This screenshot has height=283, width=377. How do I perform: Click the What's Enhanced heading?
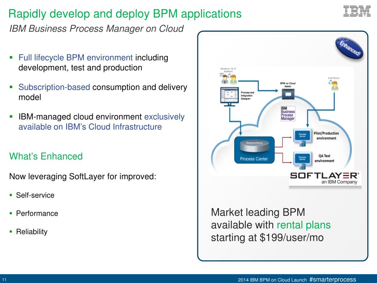tap(46, 156)
